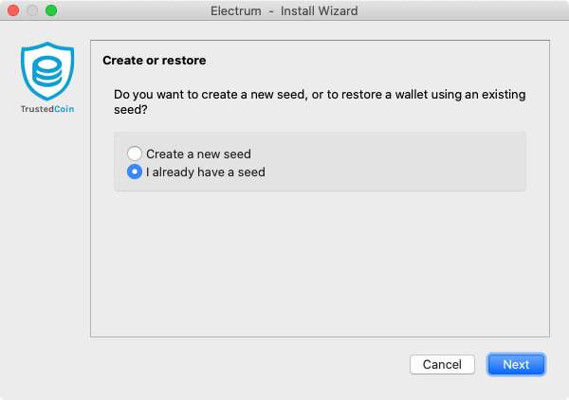This screenshot has height=400, width=569.
Task: Click empty title bar area right of the title
Action: [461, 10]
